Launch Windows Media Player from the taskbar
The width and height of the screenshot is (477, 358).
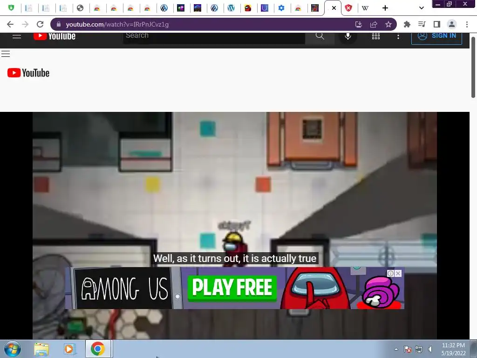(69, 349)
